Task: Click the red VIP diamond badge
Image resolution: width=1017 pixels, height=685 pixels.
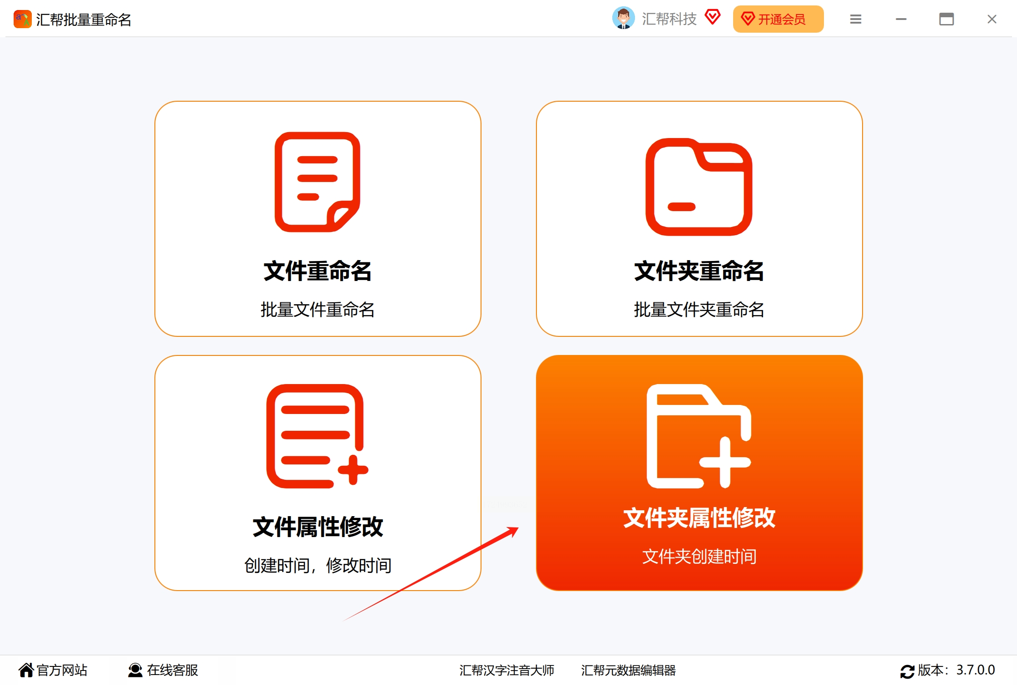Action: tap(712, 18)
